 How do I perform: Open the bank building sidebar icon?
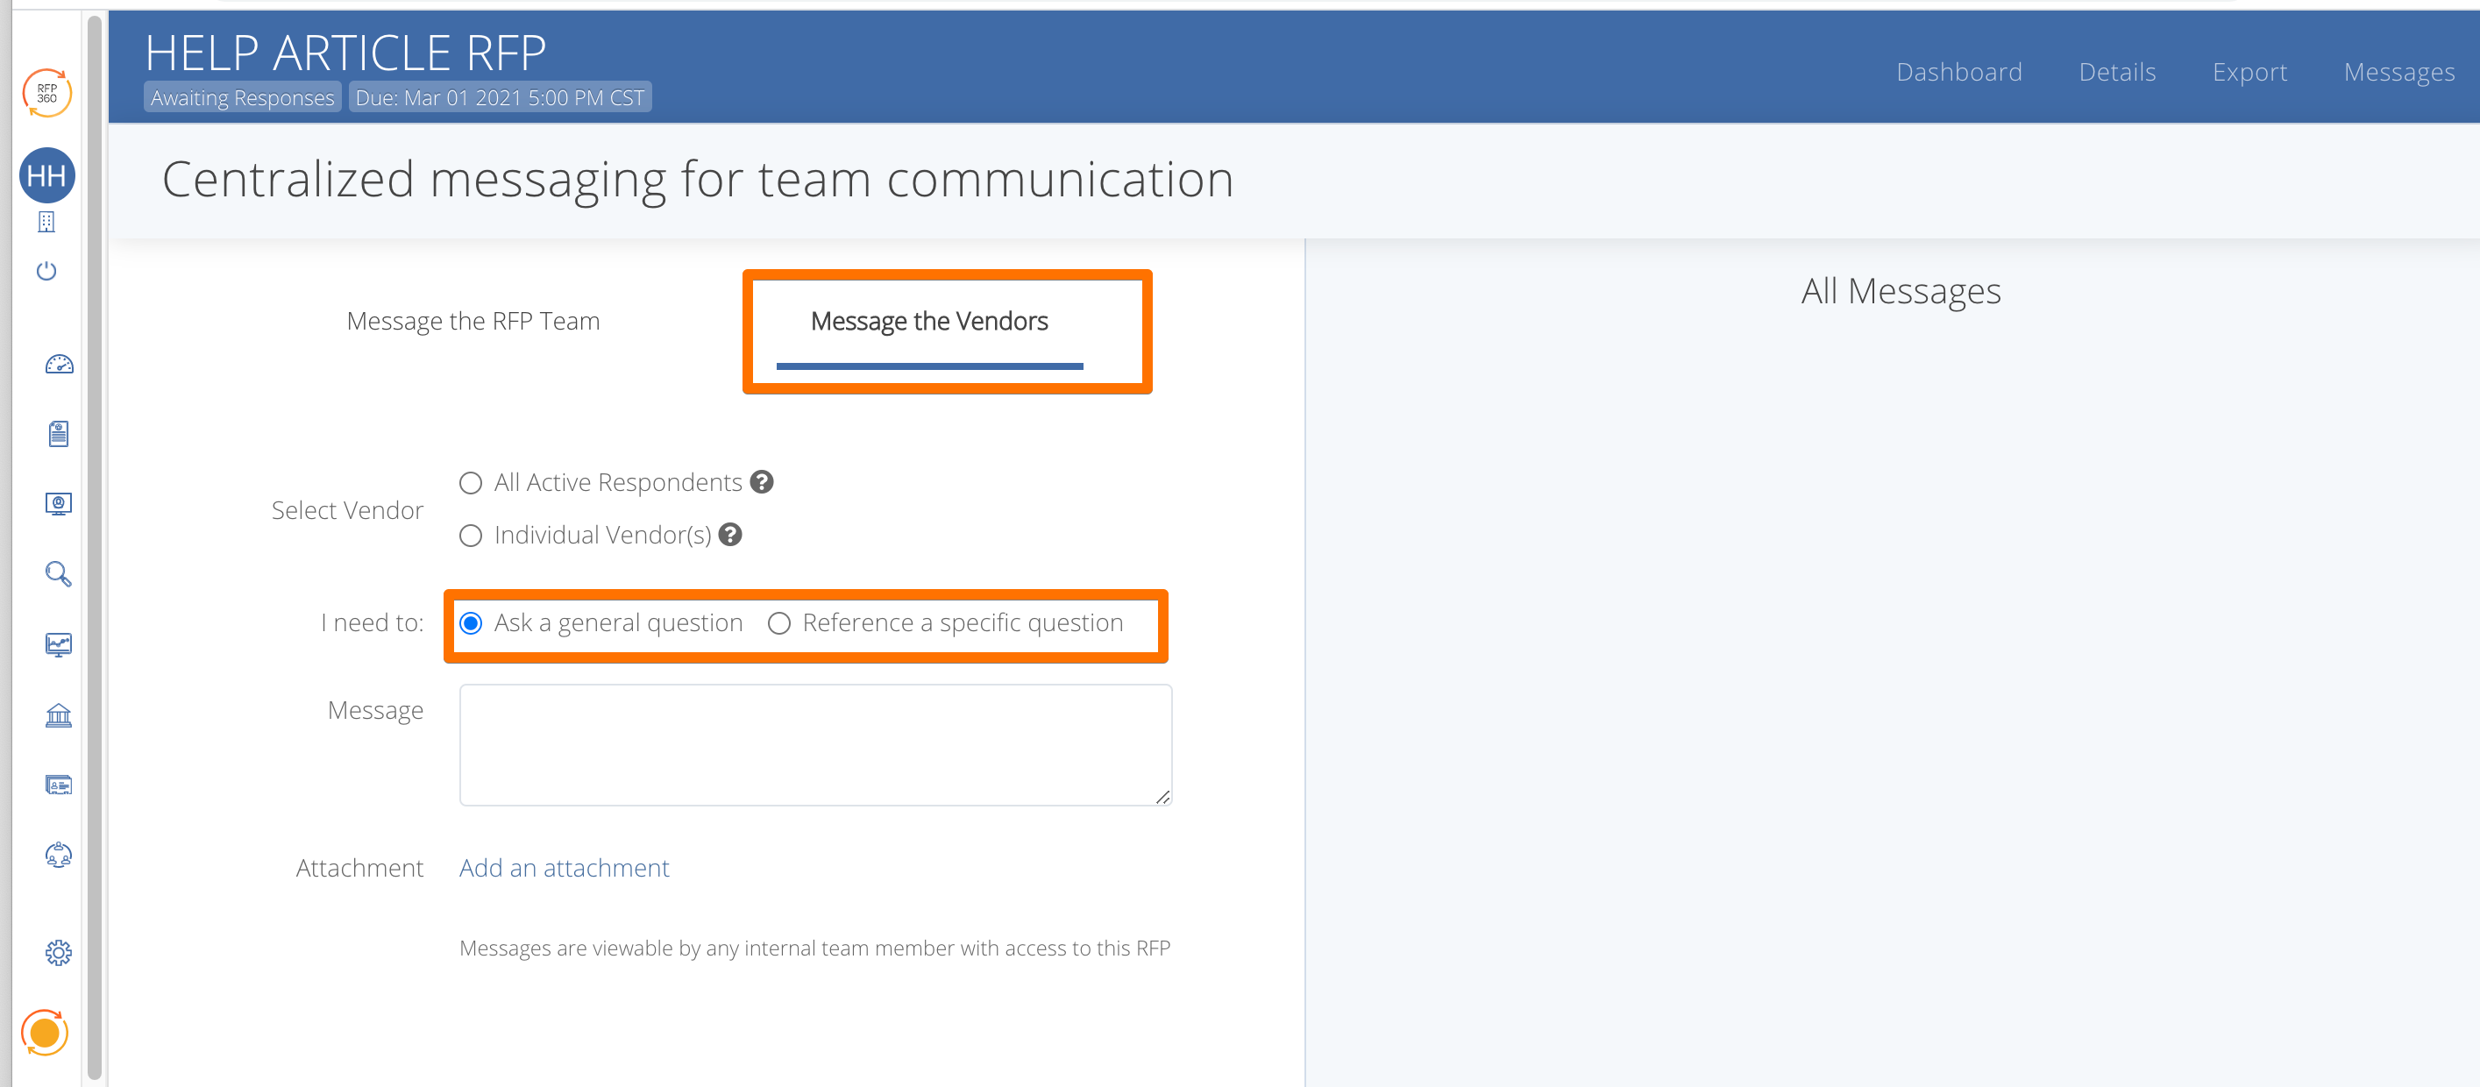(59, 715)
